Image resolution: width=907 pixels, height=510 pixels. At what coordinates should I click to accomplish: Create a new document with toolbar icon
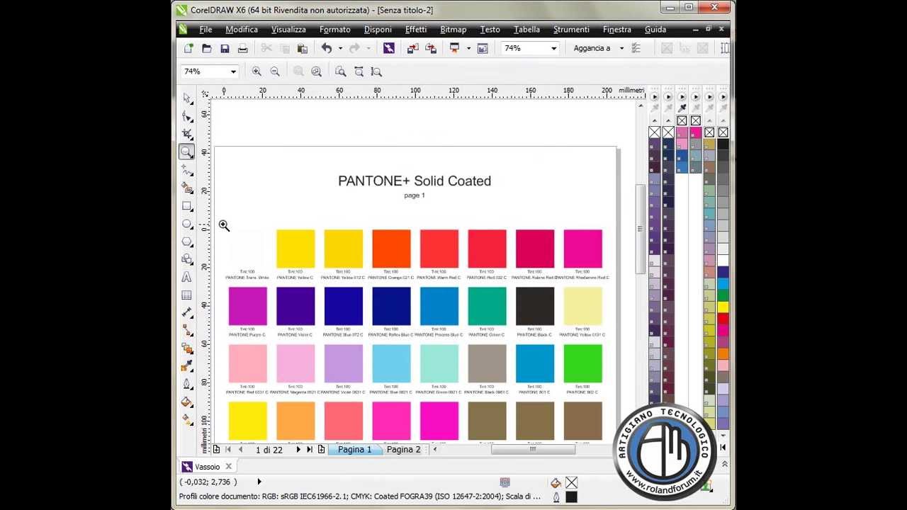tap(188, 48)
